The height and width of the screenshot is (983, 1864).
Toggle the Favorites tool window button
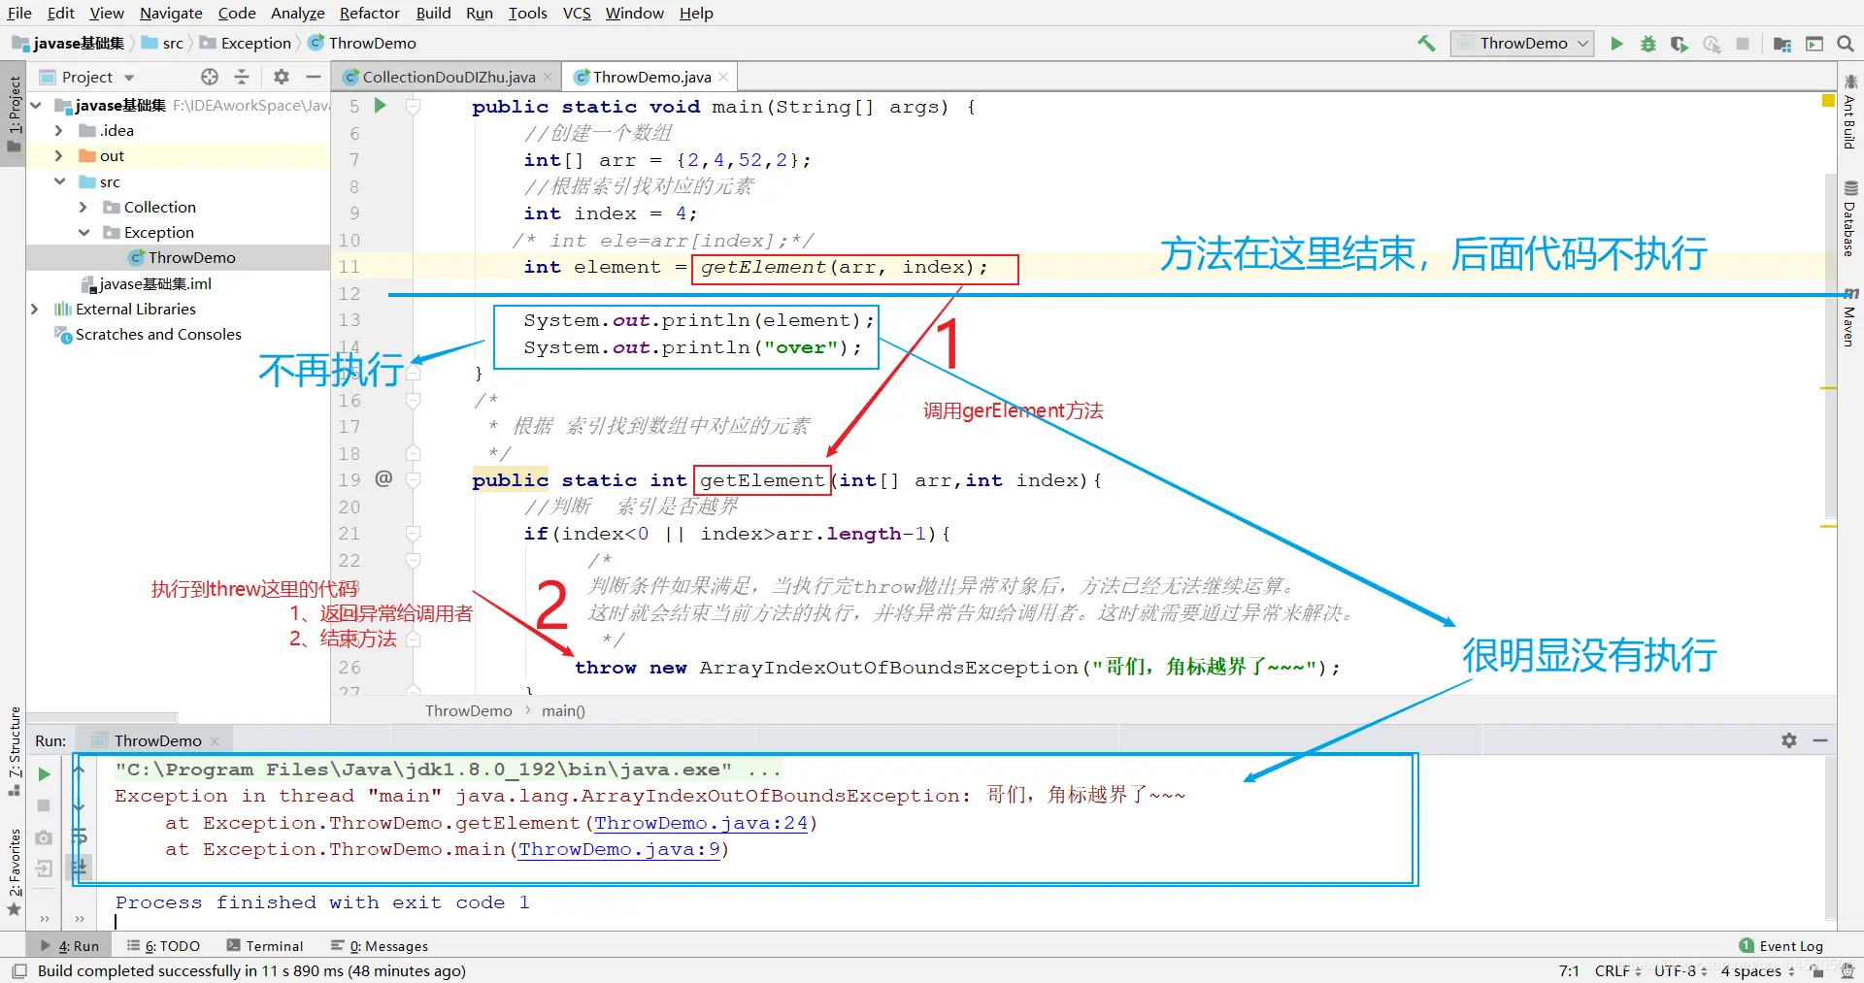pyautogui.click(x=14, y=871)
